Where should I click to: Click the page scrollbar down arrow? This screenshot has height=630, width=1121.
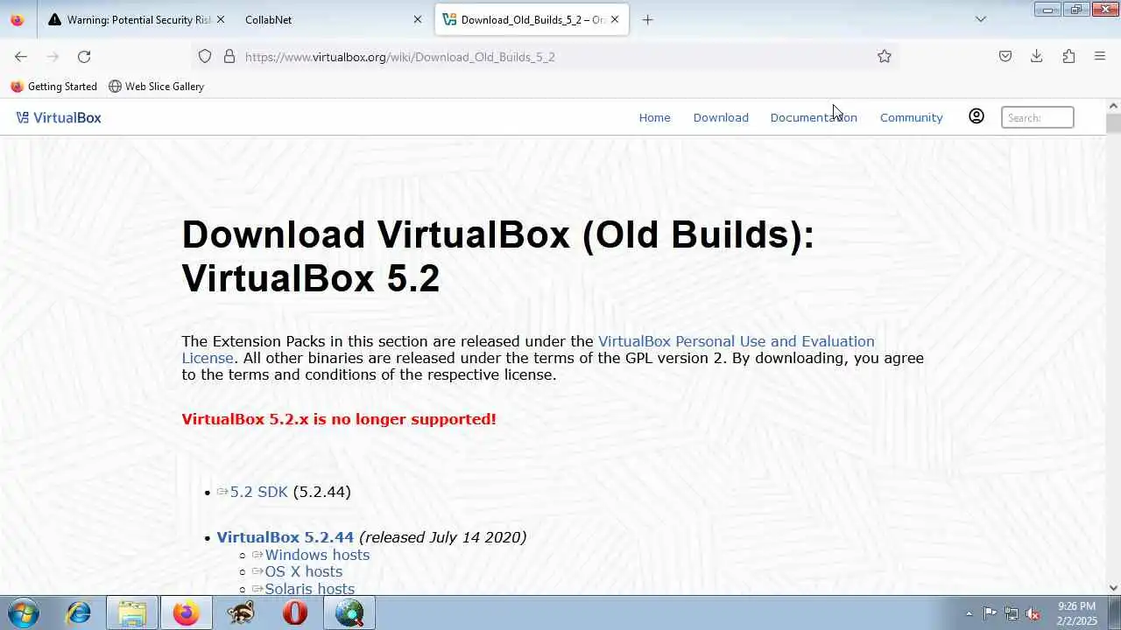tap(1113, 588)
